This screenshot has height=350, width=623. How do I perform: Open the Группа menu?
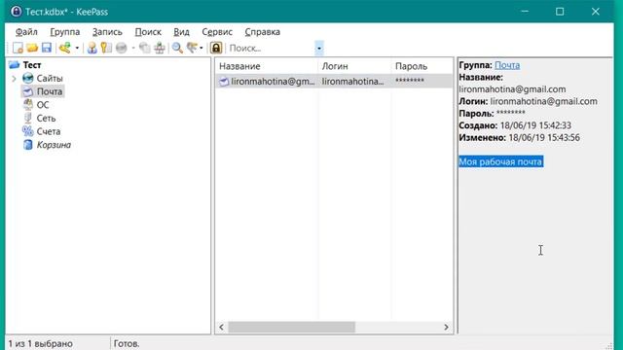point(65,32)
